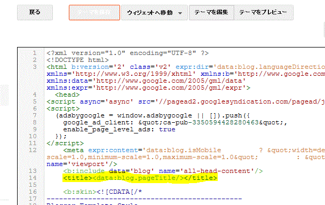Click the b:include all-head-content line

pos(163,171)
